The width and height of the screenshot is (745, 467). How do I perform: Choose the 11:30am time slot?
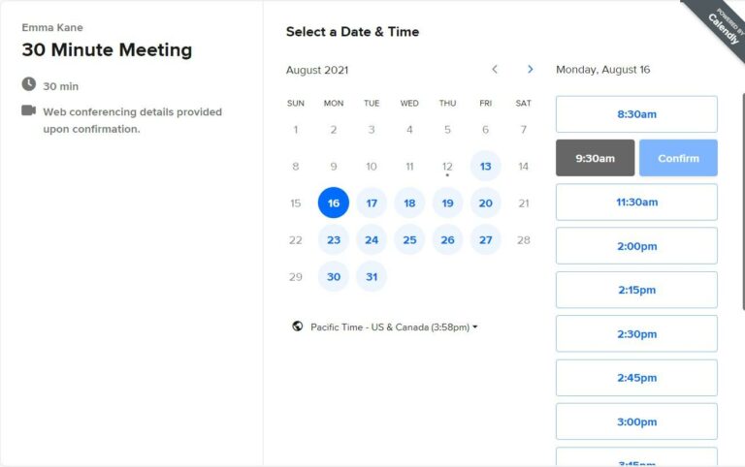(x=636, y=202)
